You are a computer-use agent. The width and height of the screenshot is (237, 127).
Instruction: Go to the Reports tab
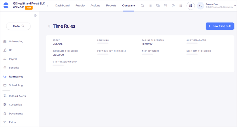[111, 5]
